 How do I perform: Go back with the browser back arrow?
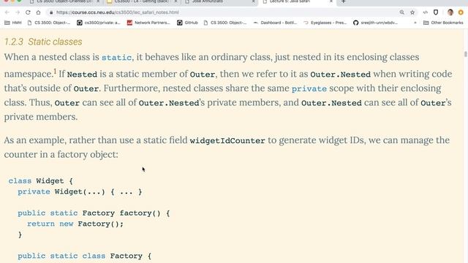click(7, 12)
